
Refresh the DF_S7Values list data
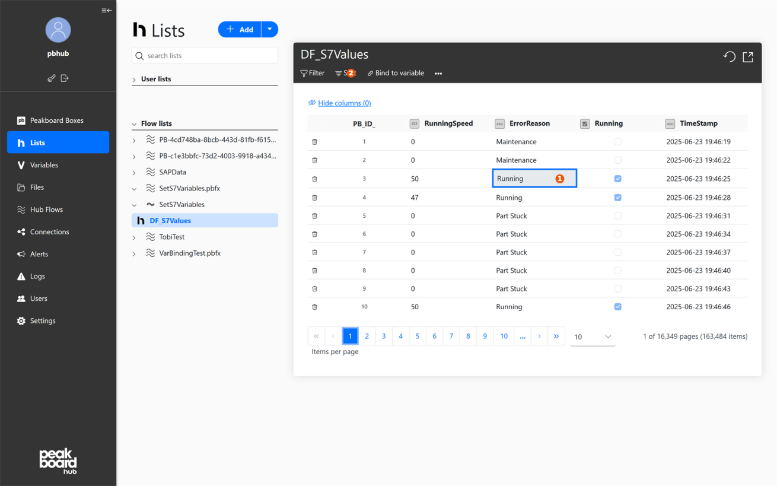[x=729, y=56]
